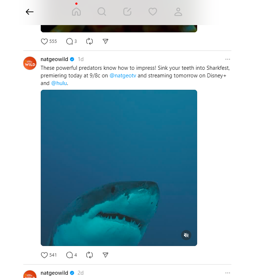Repost the Sharkfest post
Viewport: 275px width, 278px height.
pos(89,255)
